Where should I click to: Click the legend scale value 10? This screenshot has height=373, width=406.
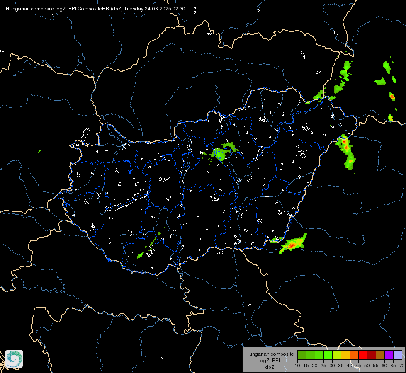tap(297, 366)
